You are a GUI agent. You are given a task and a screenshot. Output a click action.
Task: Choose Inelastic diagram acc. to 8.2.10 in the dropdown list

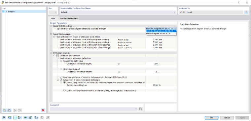point(161,31)
